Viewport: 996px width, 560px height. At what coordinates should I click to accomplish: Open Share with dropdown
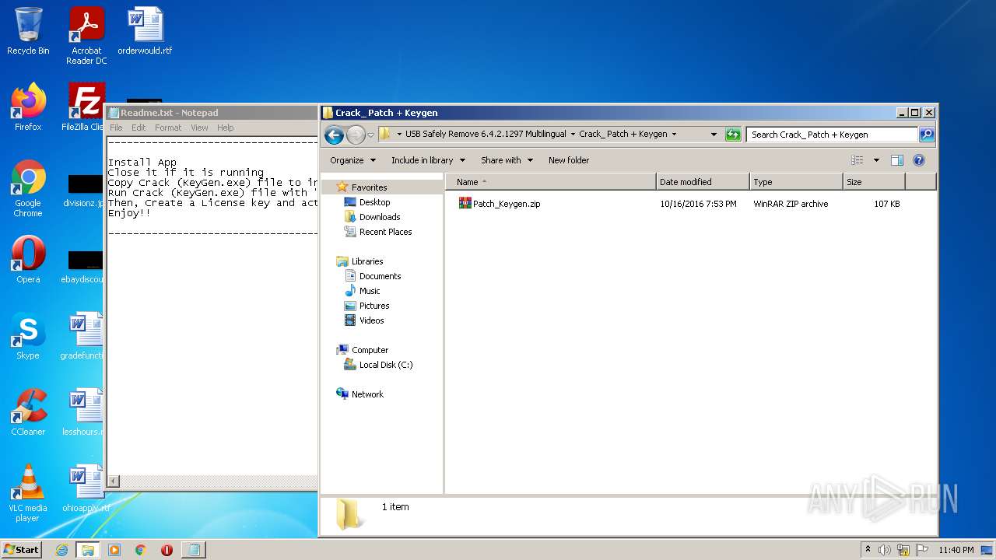(x=507, y=160)
